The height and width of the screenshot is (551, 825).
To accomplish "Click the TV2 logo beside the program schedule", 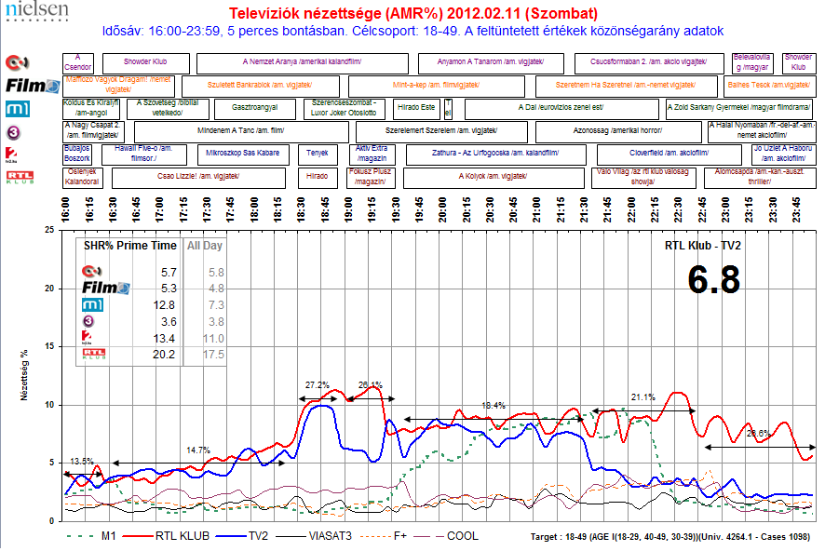I will coord(11,155).
